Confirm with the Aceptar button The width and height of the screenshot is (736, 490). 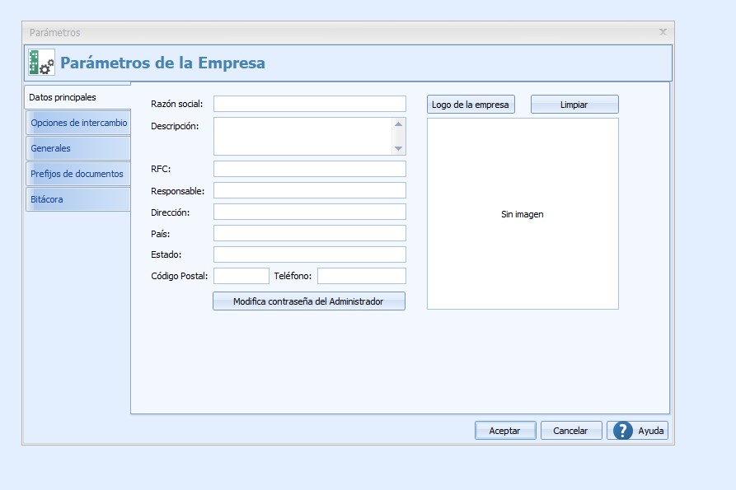click(505, 431)
